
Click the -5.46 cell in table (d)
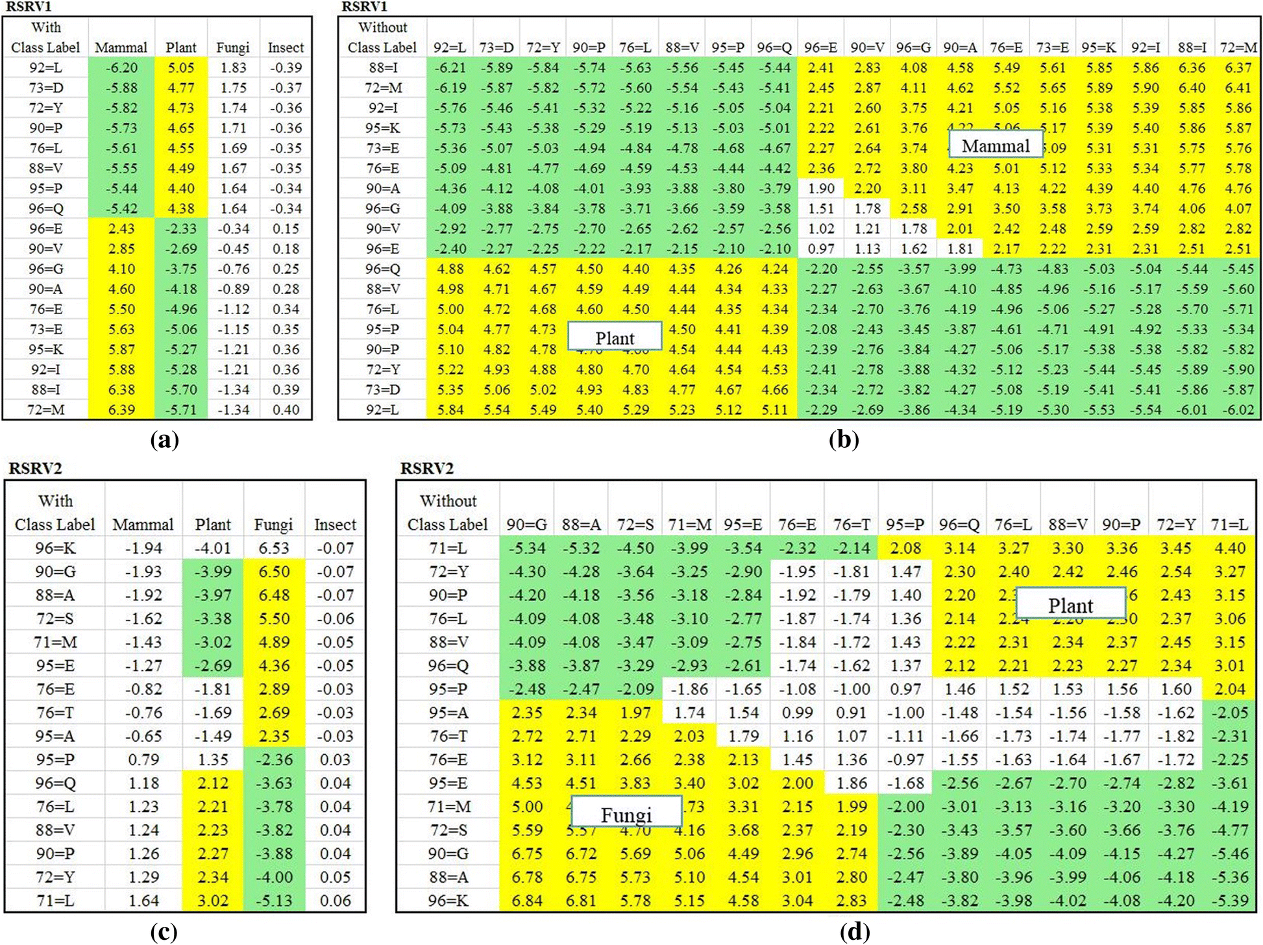tap(1230, 853)
